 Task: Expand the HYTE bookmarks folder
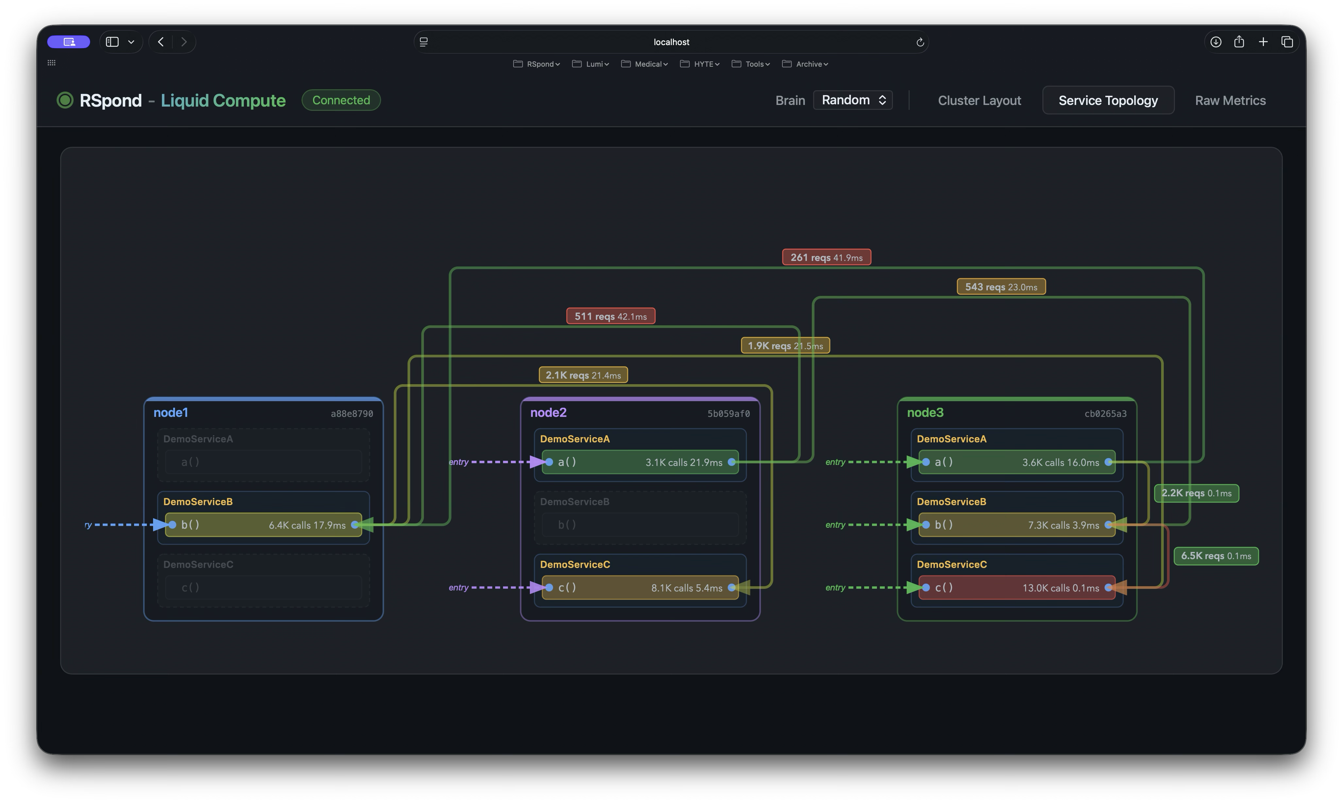(700, 64)
